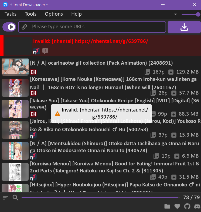201x212 pixels.
Task: Click the site icon in the 19p row
Action: click(x=33, y=156)
